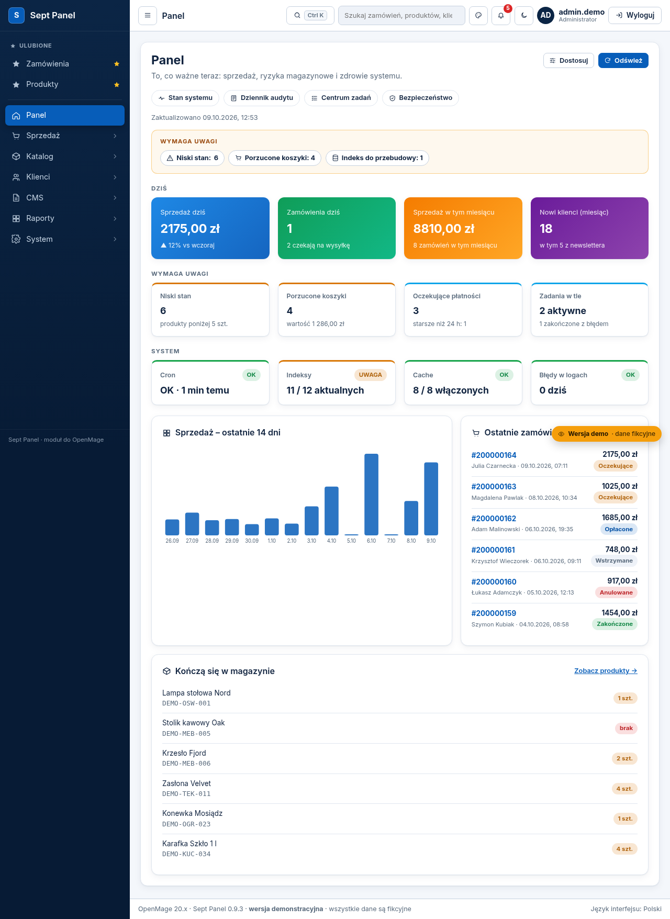
Task: Open the notifications bell
Action: click(x=501, y=16)
